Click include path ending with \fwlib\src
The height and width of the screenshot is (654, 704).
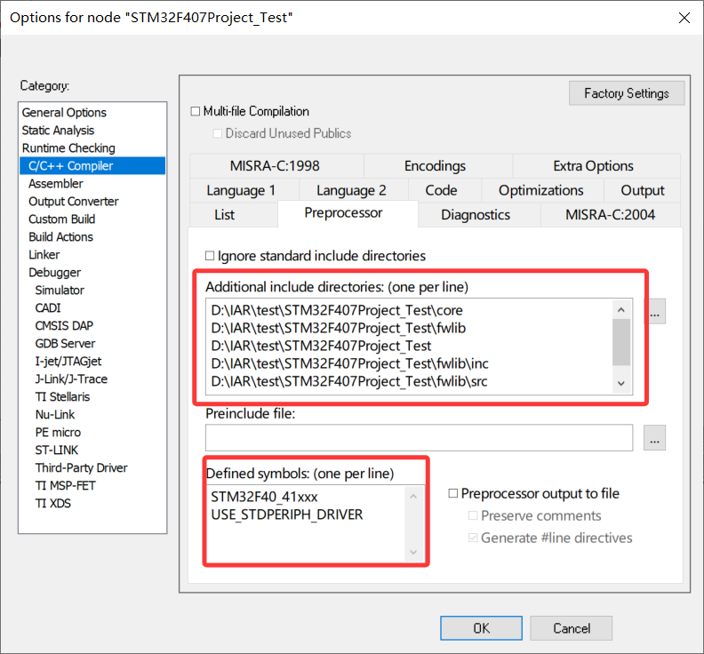[349, 381]
